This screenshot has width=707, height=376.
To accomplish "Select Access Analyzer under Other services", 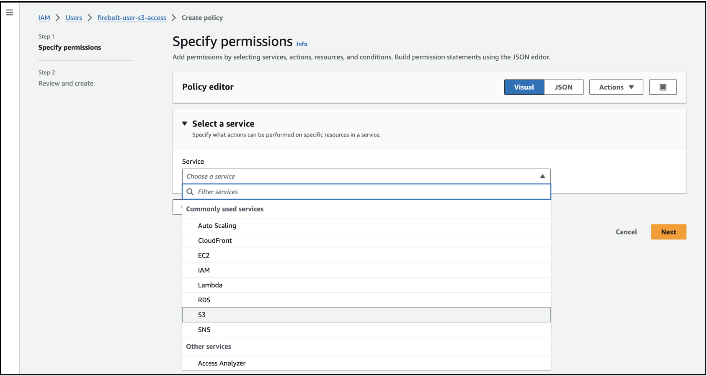I will [x=222, y=363].
